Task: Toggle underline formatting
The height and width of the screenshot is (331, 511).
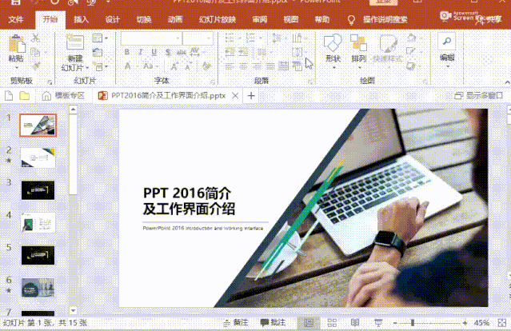Action: point(154,52)
